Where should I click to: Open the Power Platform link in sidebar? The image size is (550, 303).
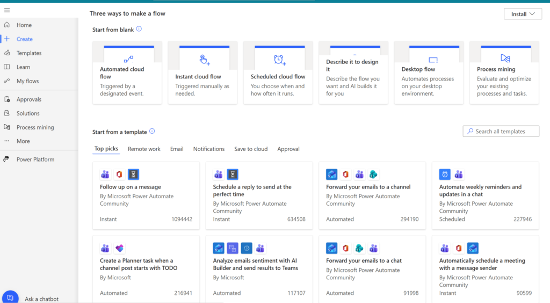coord(35,160)
